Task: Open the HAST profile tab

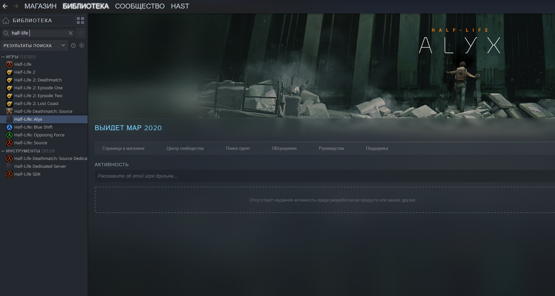Action: (x=180, y=6)
